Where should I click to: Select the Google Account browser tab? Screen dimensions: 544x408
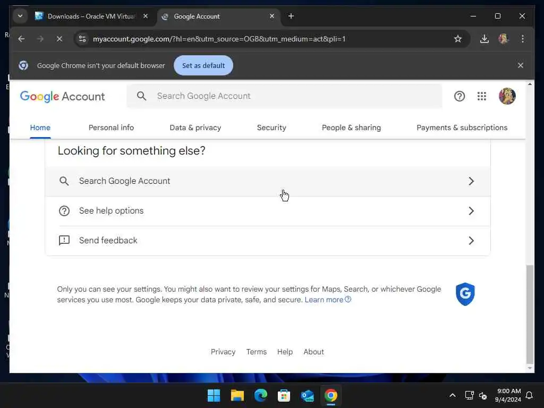click(219, 16)
